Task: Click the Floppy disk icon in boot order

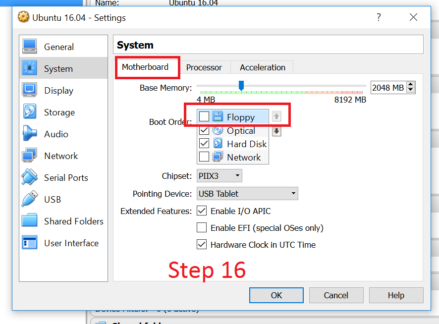Action: pos(218,116)
